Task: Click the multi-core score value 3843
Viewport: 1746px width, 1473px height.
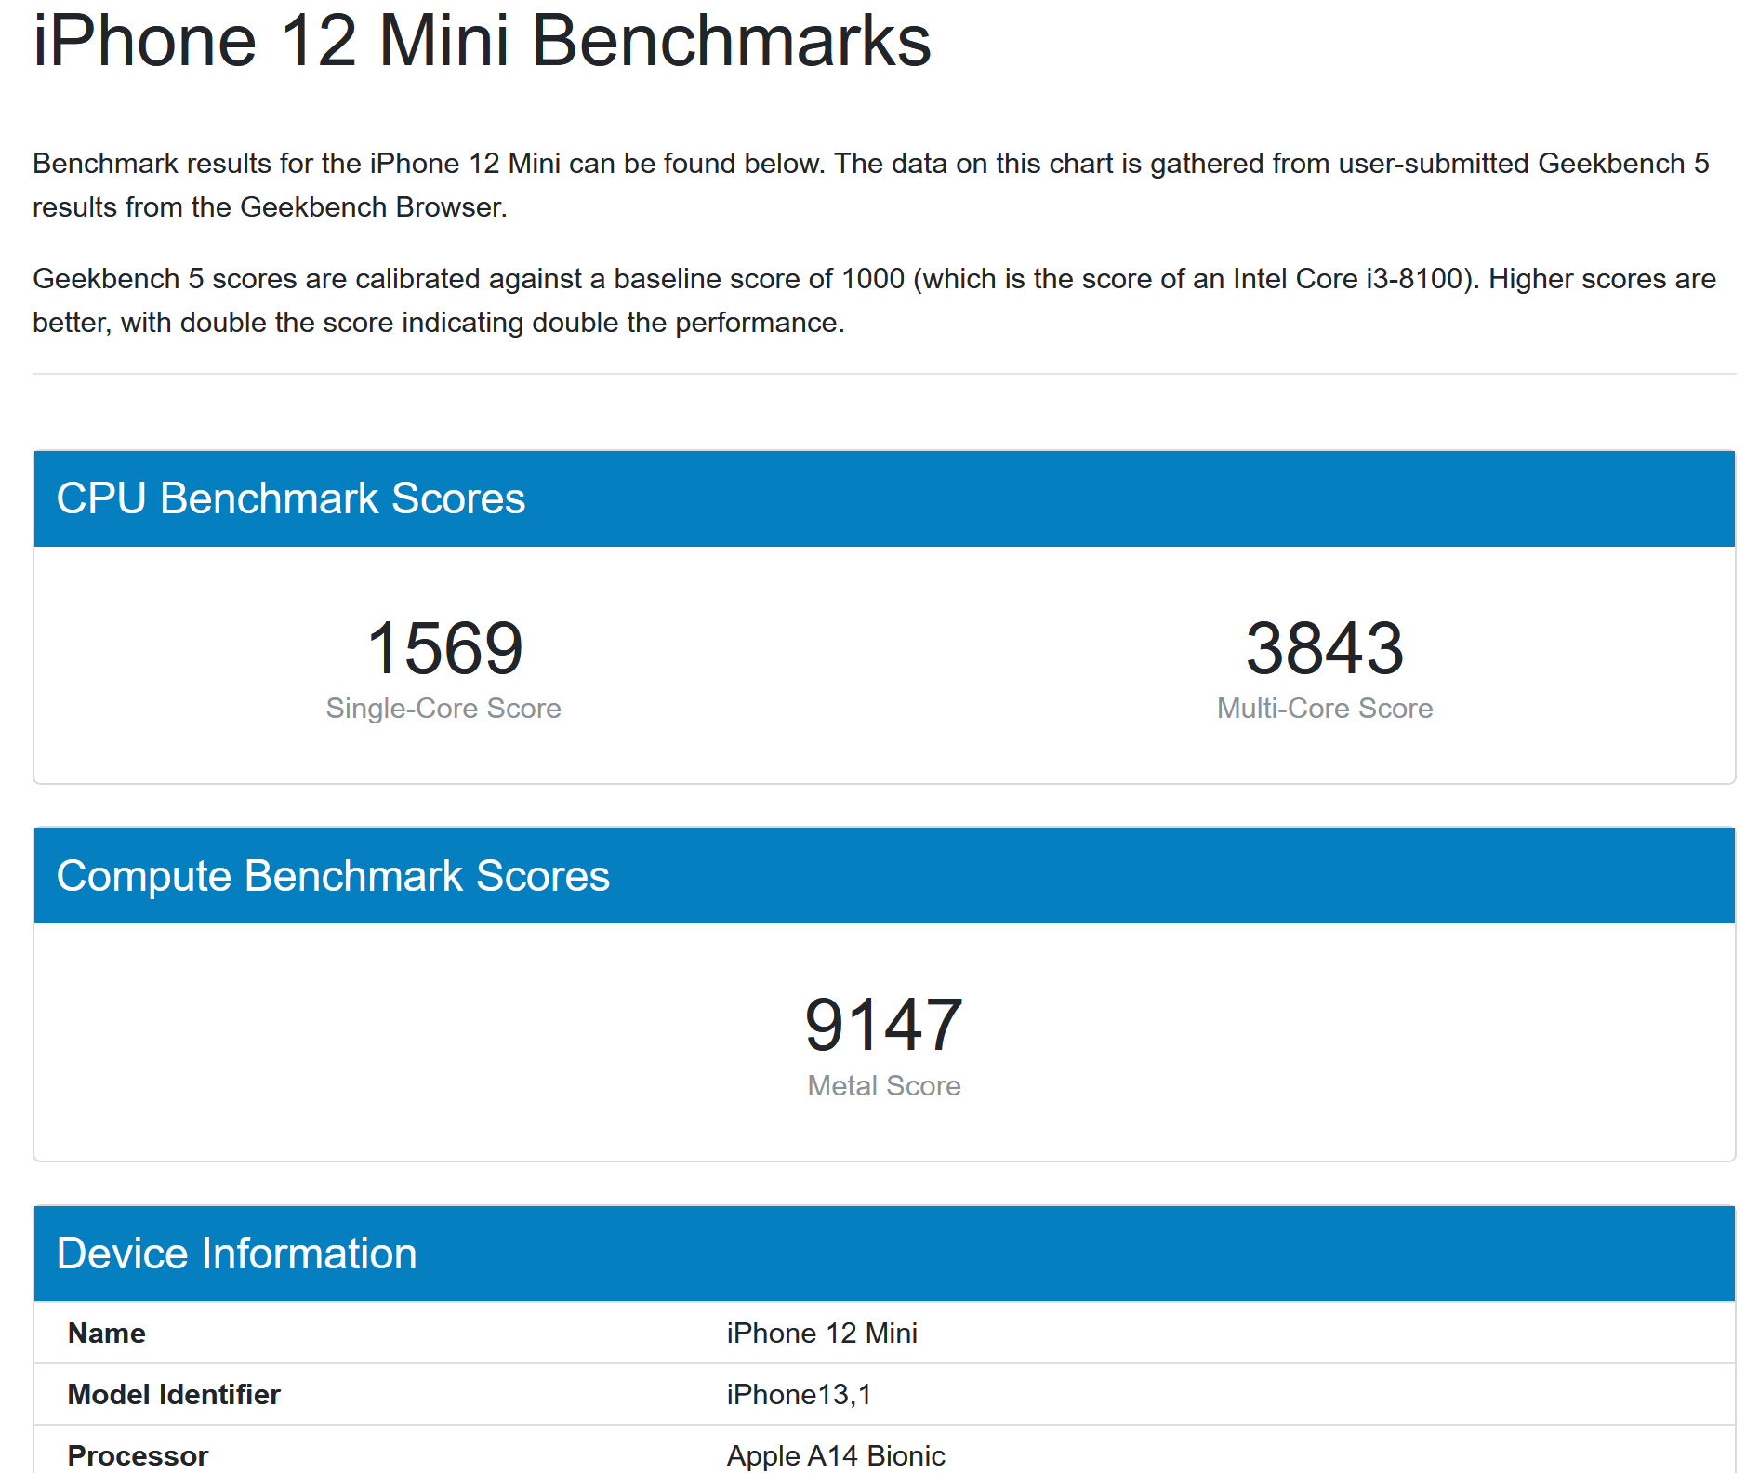Action: [1325, 648]
